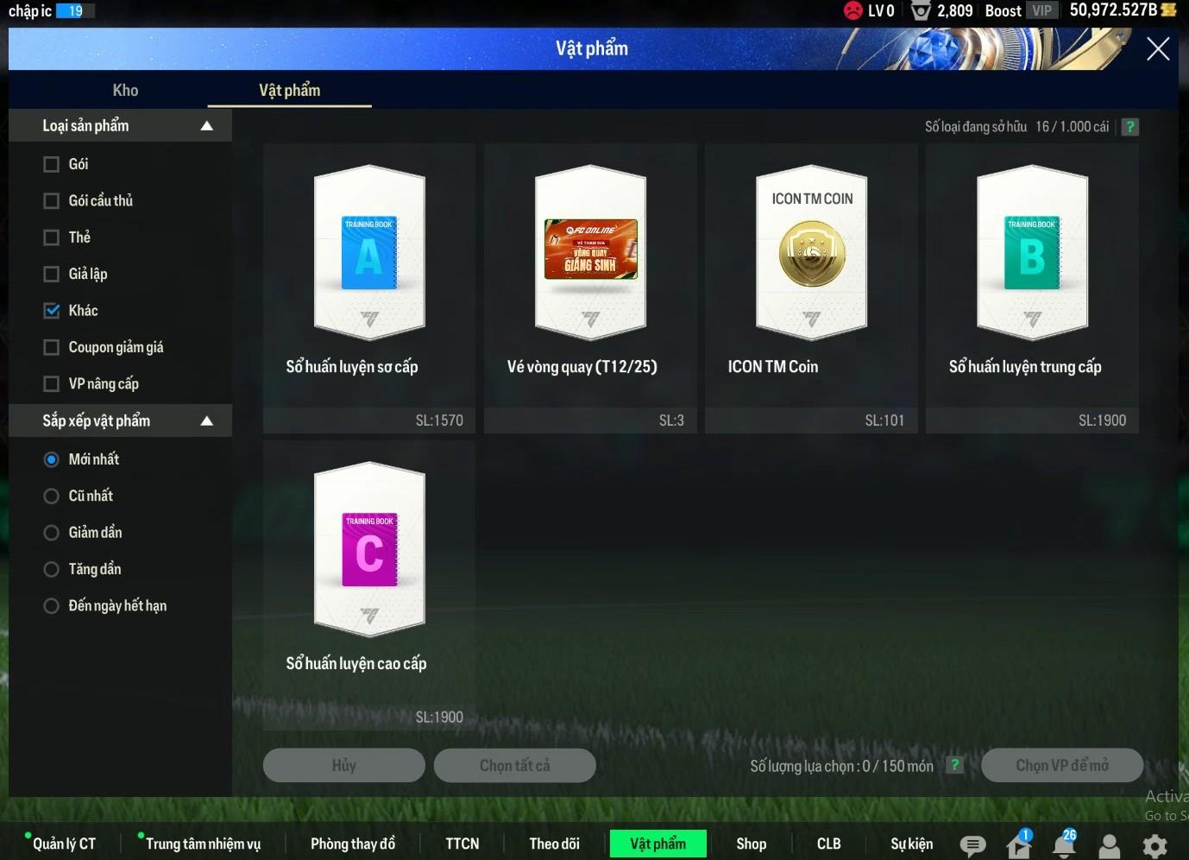The image size is (1189, 860).
Task: Open the user profile icon
Action: 1110,845
